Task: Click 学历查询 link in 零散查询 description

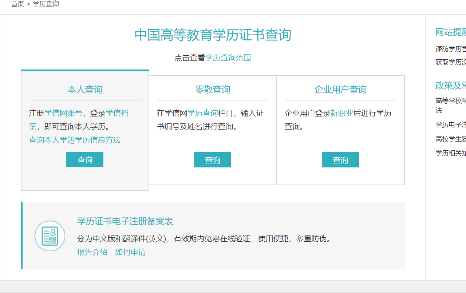Action: [x=202, y=113]
